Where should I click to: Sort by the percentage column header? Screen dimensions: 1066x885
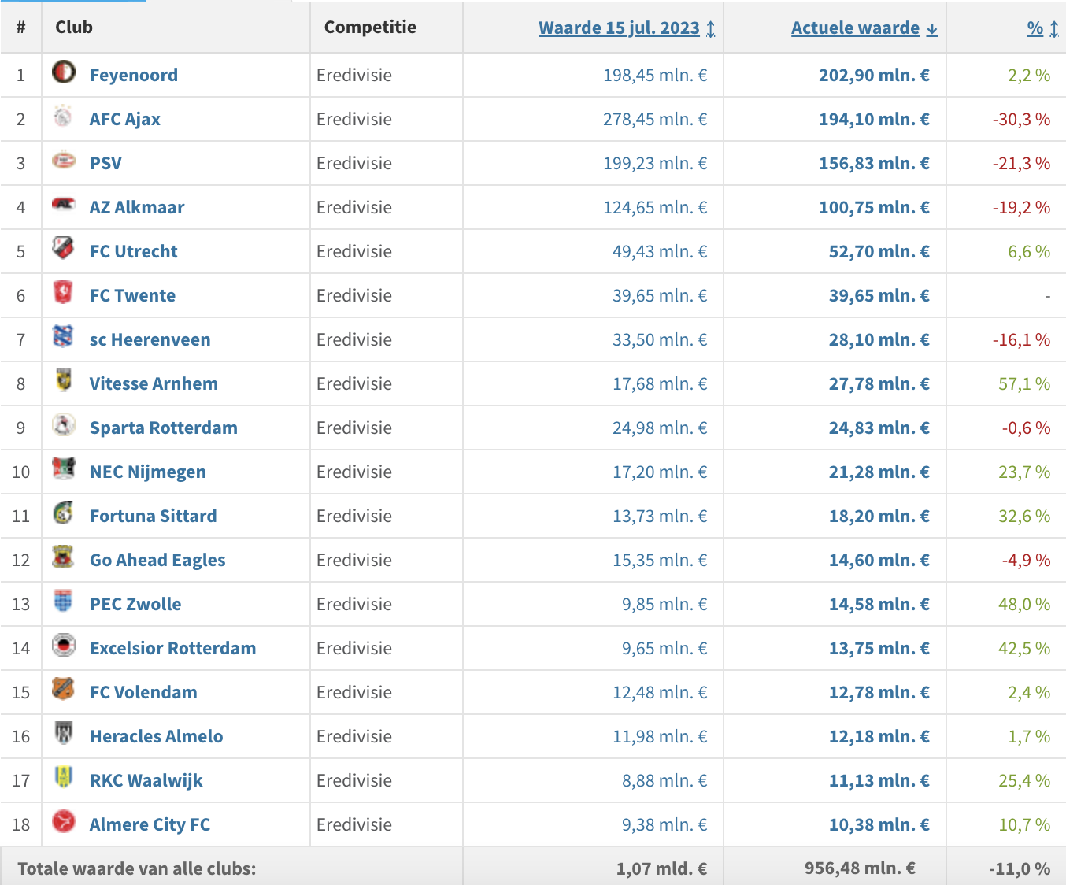(x=1035, y=28)
